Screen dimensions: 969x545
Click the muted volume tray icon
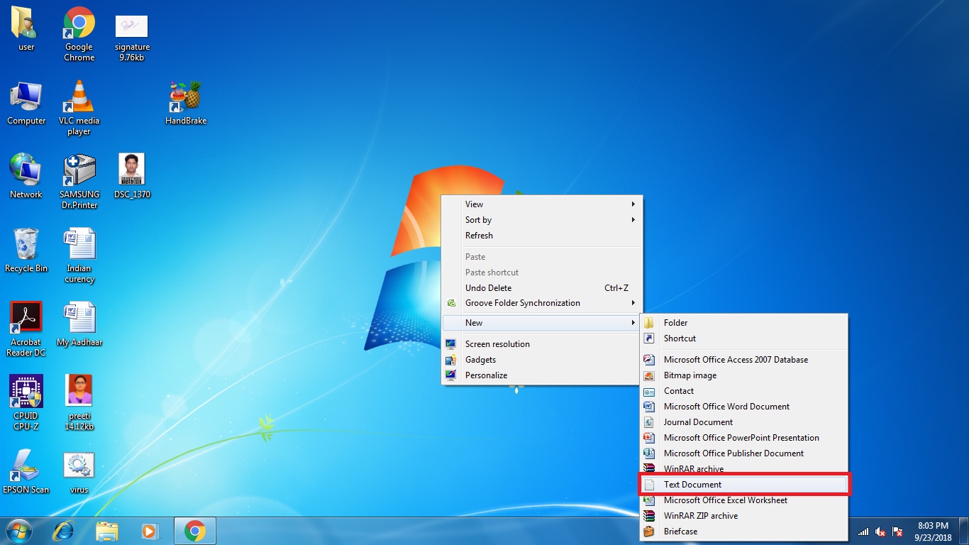tap(880, 532)
